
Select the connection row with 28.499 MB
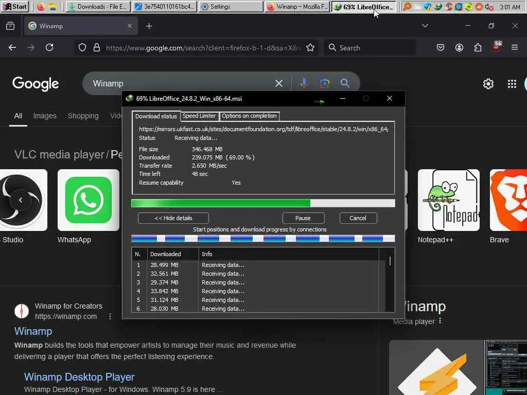click(255, 265)
